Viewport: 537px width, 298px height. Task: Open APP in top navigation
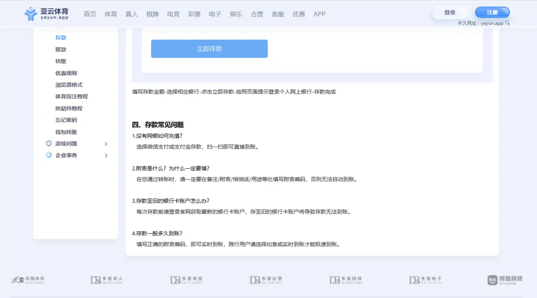click(x=319, y=14)
